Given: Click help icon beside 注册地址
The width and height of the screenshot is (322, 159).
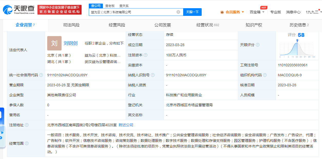Looking at the screenshot, I should point(27,125).
